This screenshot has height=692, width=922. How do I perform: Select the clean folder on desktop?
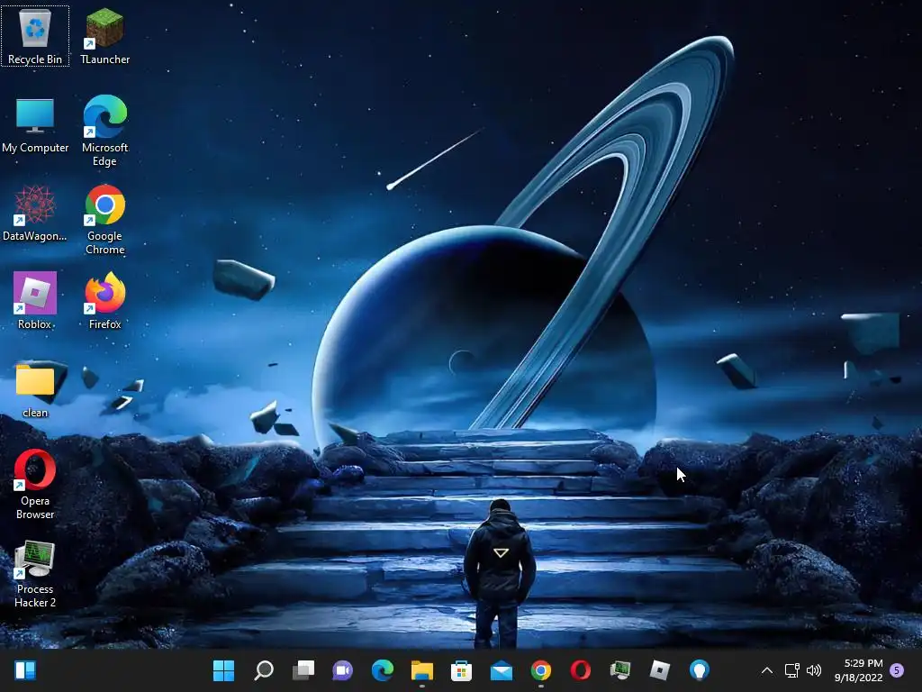tap(35, 390)
